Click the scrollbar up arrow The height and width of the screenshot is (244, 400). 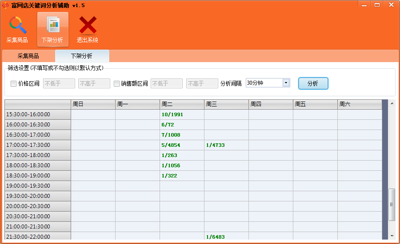click(392, 103)
